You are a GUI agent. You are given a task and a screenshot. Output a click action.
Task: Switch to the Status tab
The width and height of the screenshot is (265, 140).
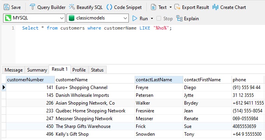point(97,70)
